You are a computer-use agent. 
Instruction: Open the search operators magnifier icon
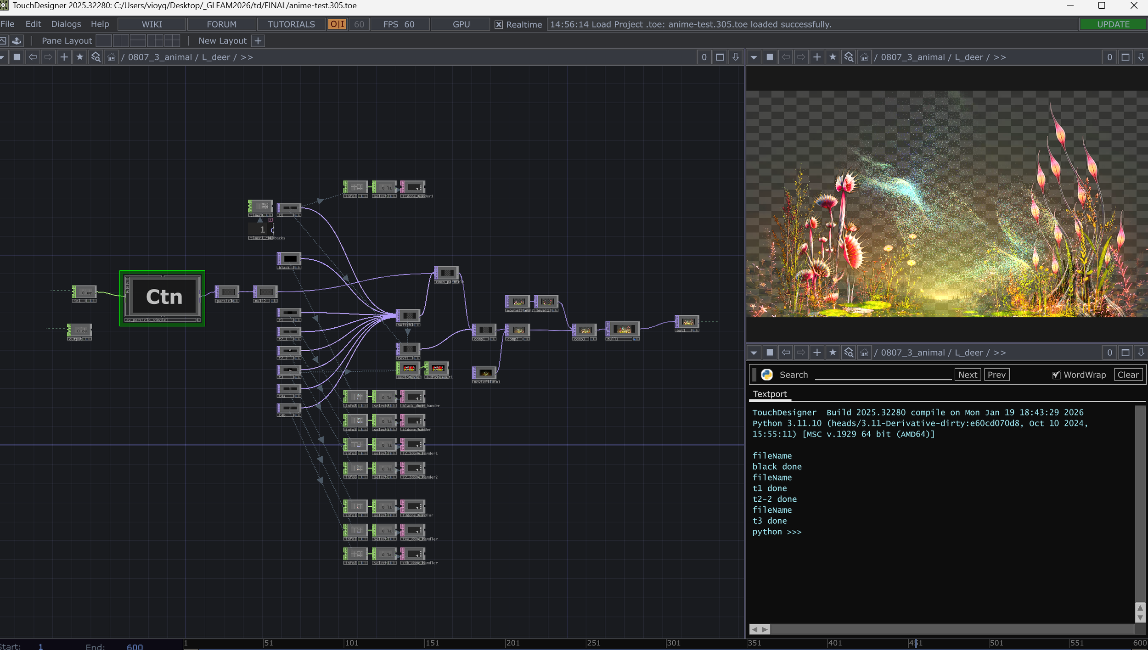click(96, 57)
